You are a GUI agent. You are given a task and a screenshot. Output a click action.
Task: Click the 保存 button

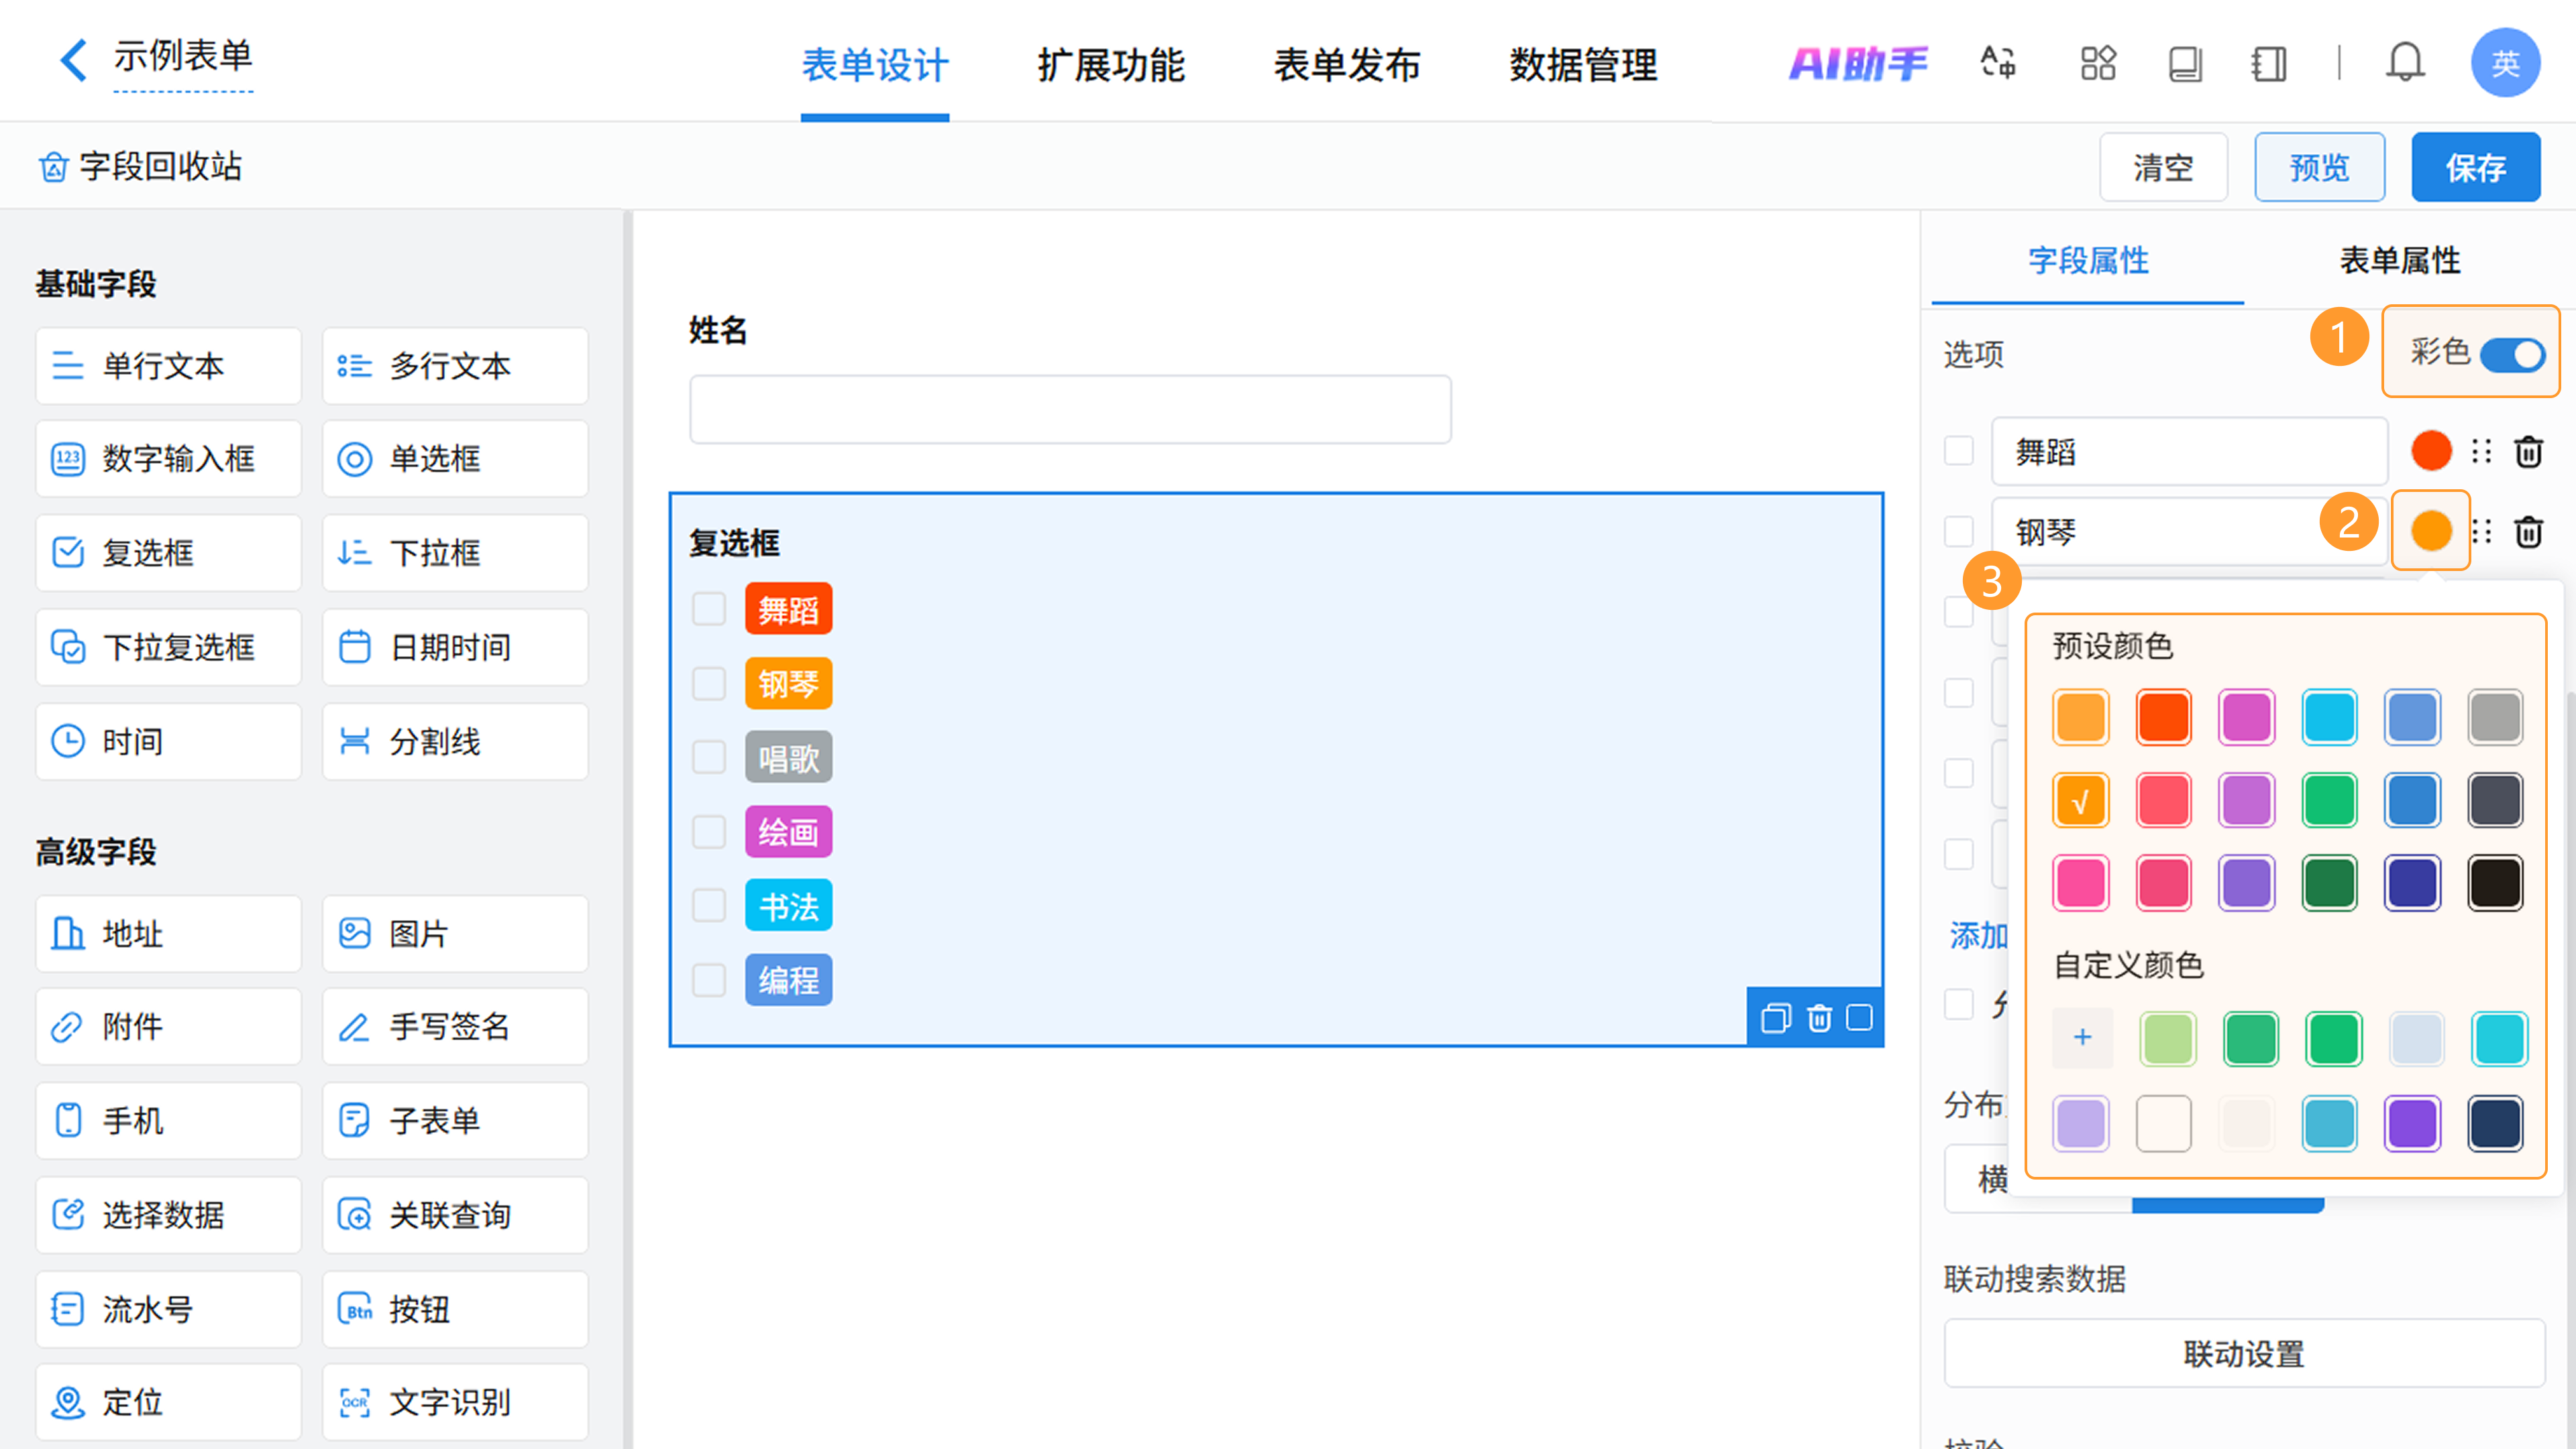coord(2475,167)
